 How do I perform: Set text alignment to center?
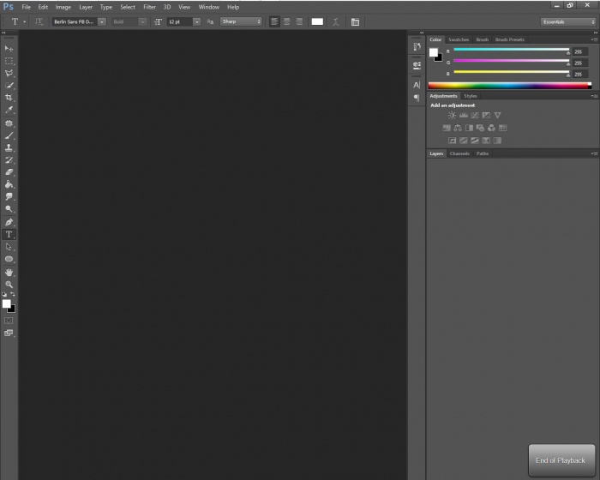pyautogui.click(x=286, y=21)
